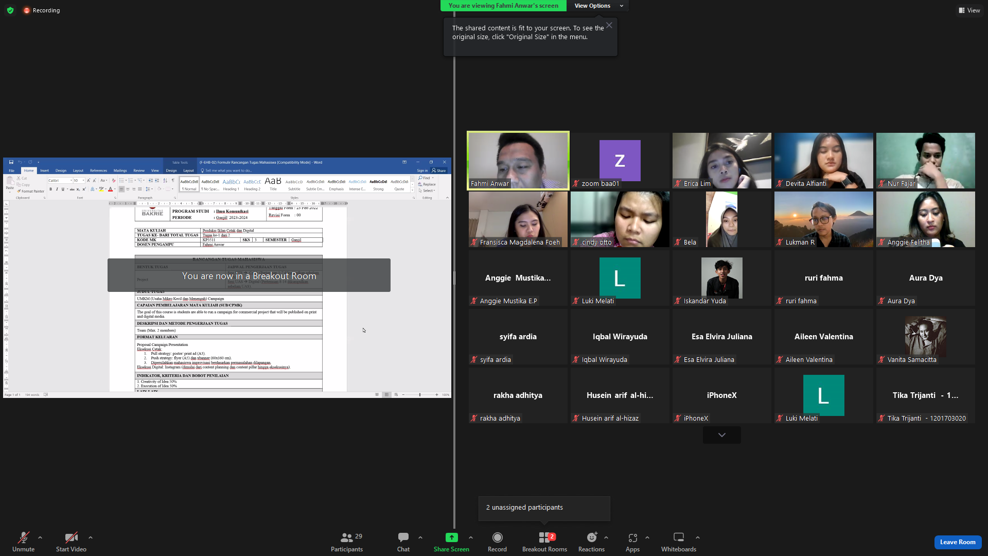Open the References tab in shared Word

pos(98,170)
